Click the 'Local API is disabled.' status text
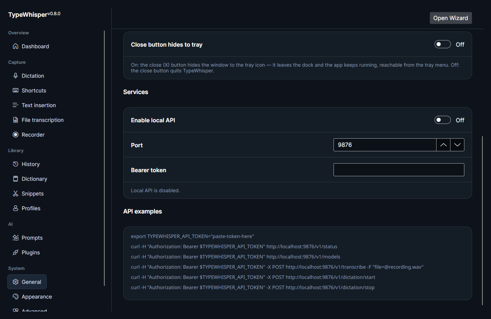 (155, 191)
